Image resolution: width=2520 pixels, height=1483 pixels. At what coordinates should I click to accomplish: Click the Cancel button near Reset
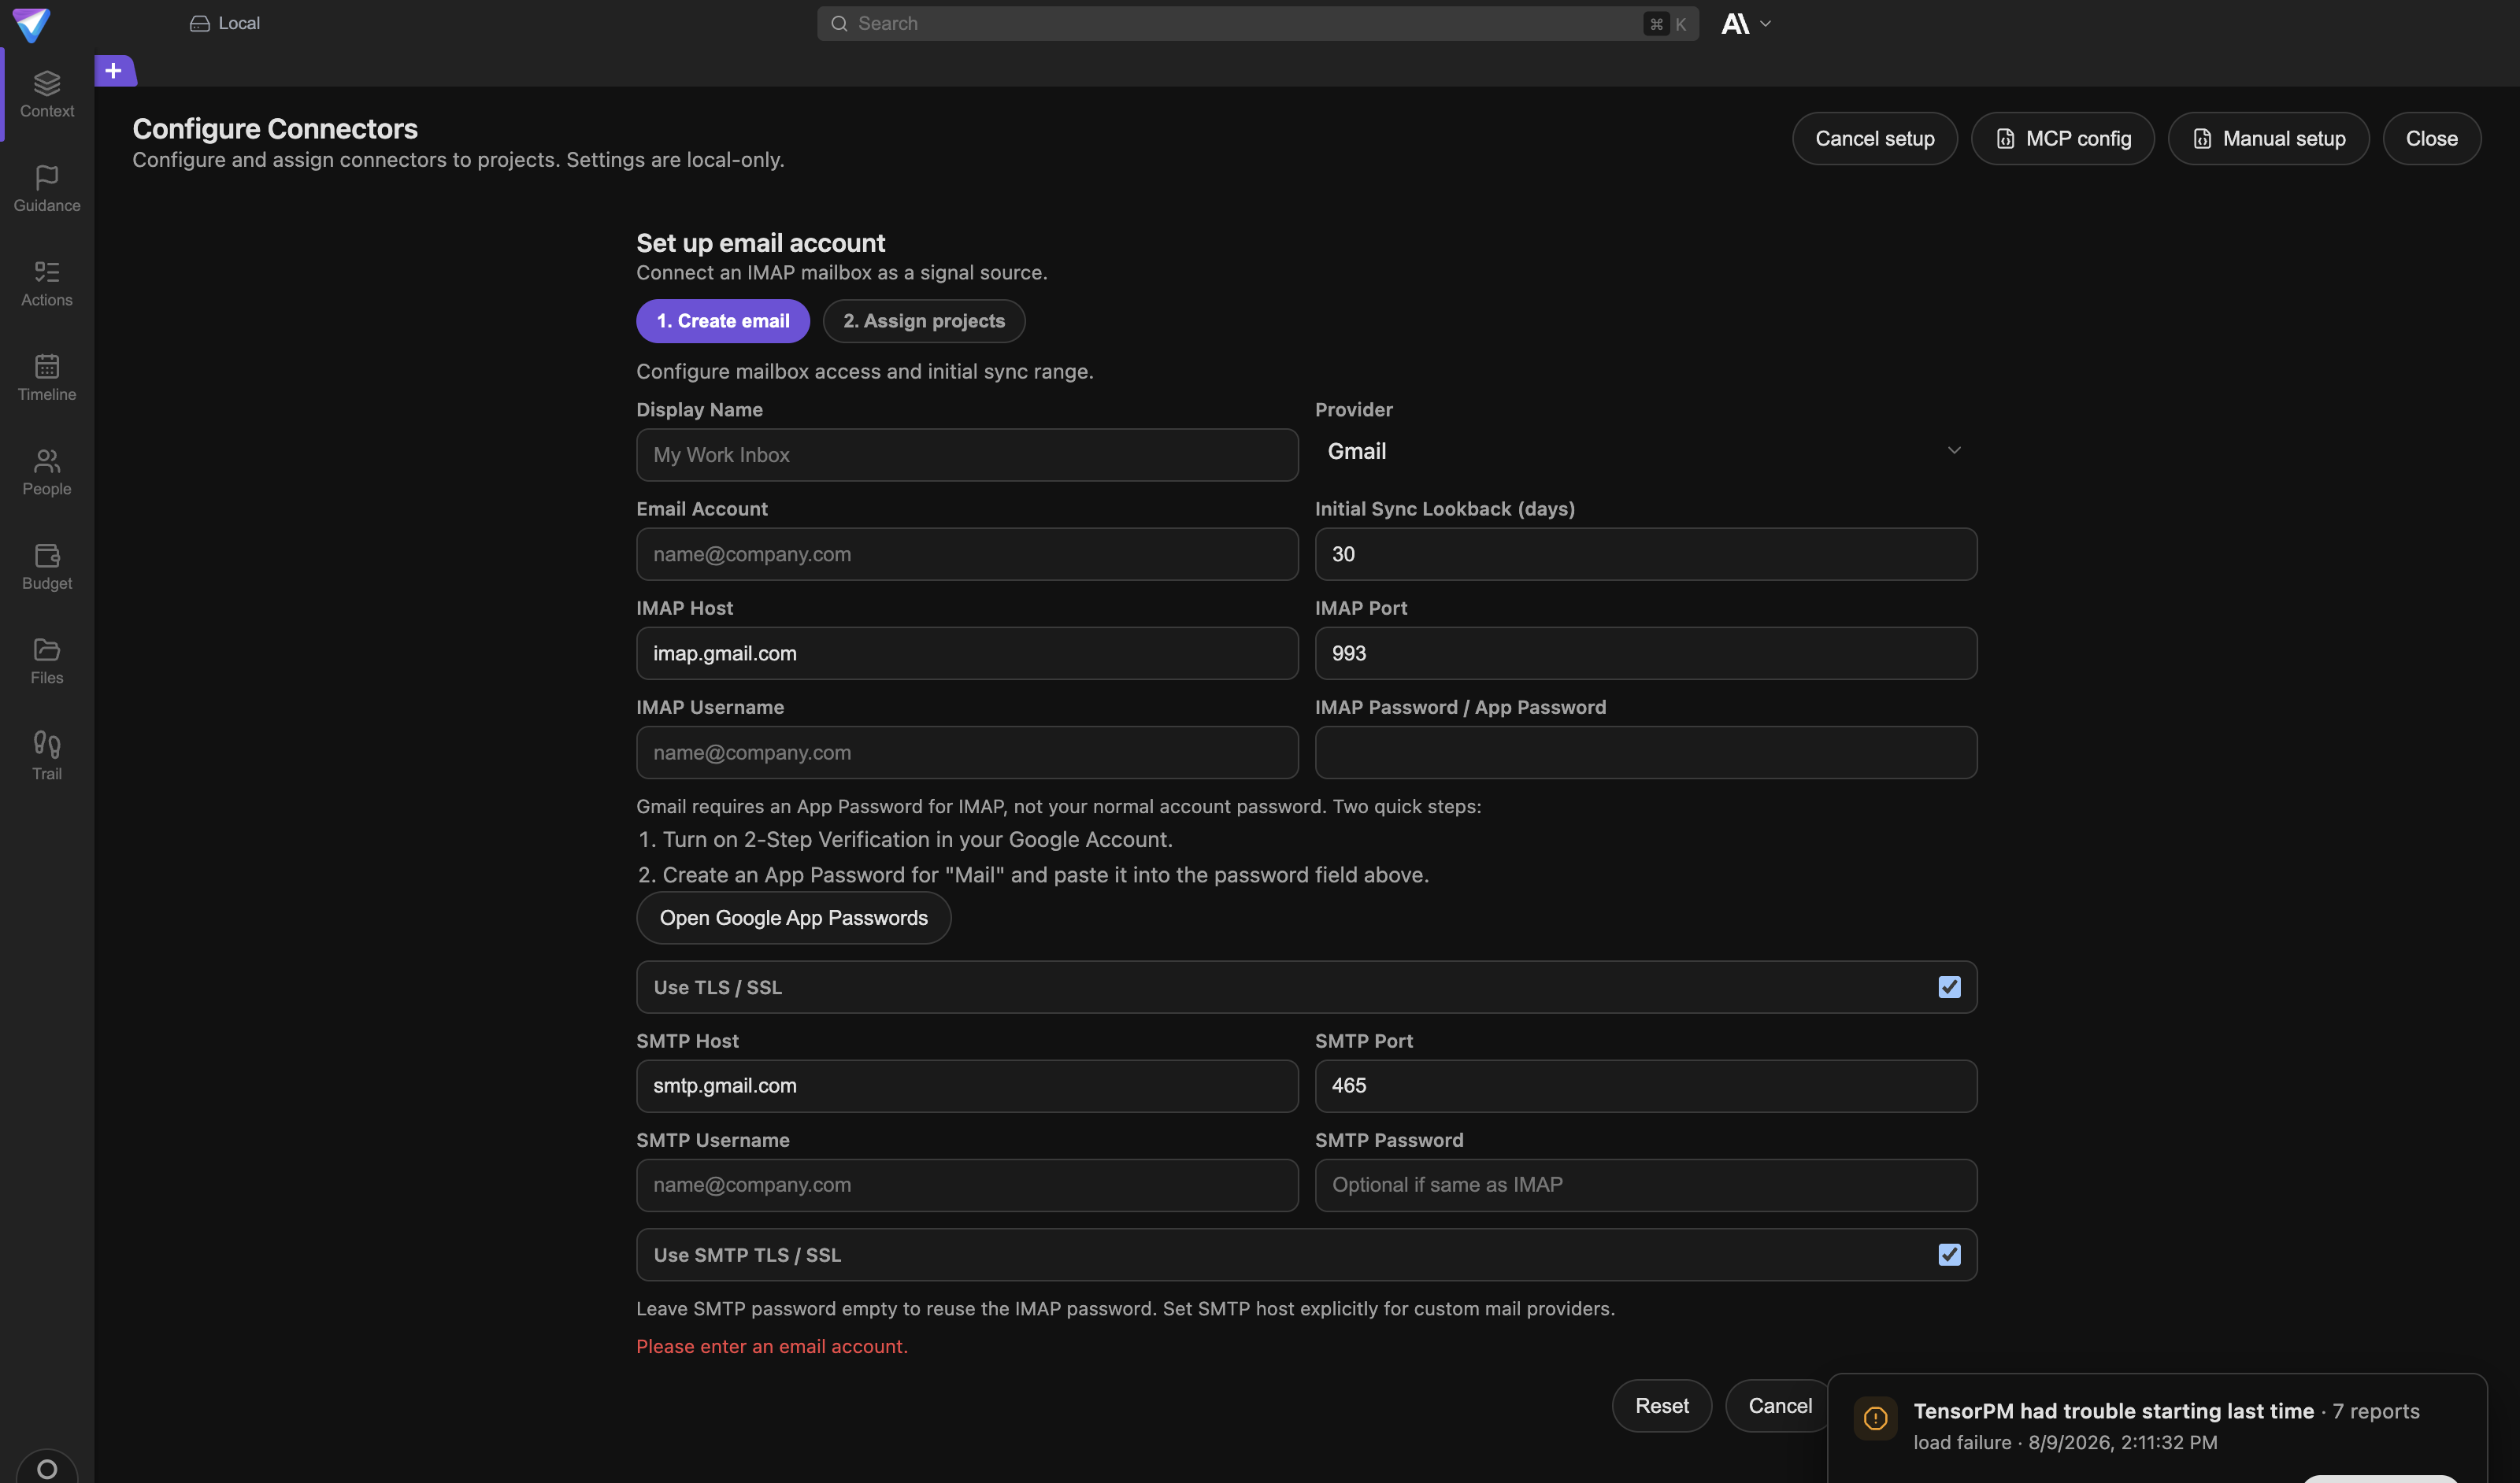tap(1779, 1405)
